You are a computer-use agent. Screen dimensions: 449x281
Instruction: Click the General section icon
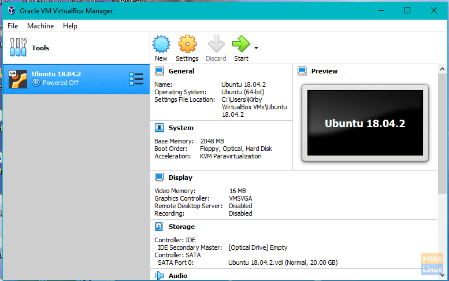coord(159,71)
